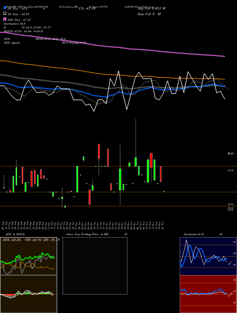Open the MACD histogram sub-panel
The width and height of the screenshot is (237, 313).
coord(28,294)
